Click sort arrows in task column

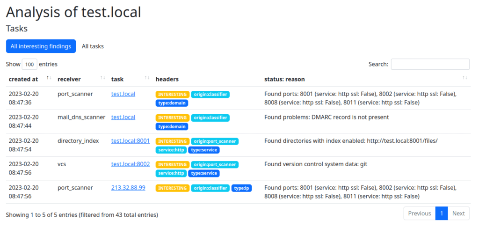[x=146, y=79]
